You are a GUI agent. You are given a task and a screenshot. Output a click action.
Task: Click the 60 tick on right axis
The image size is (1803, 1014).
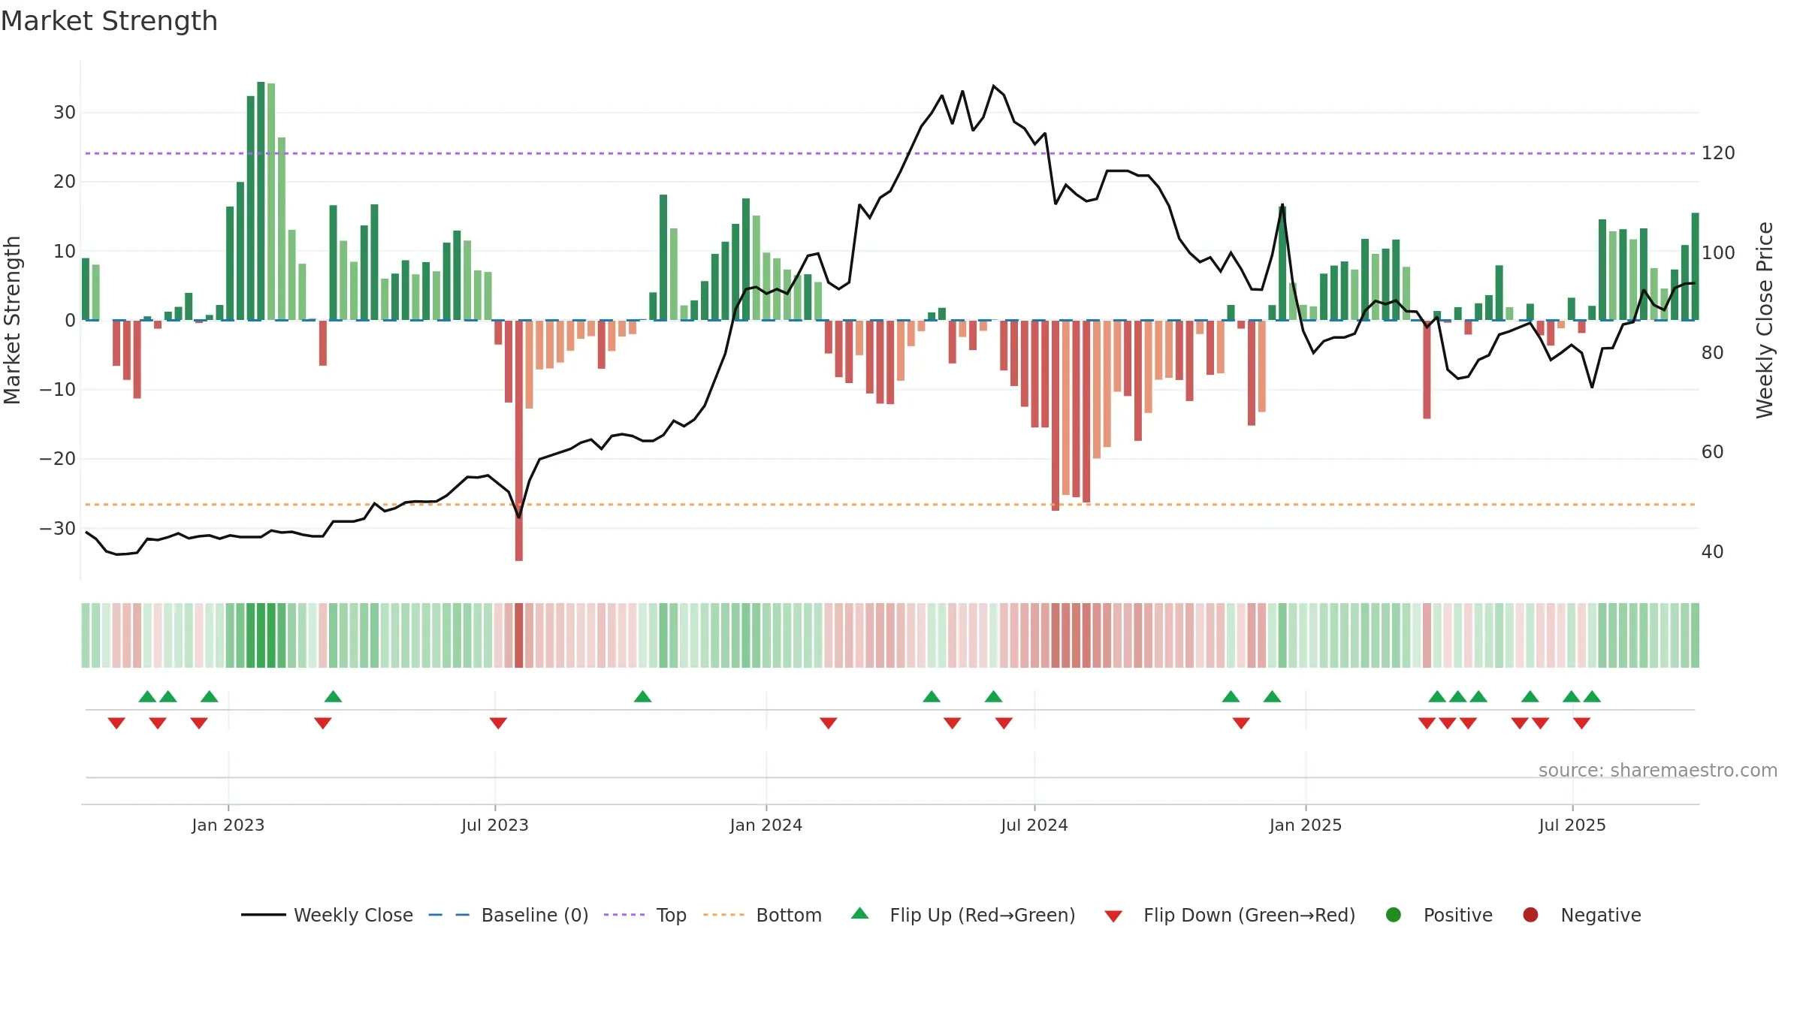(x=1713, y=452)
